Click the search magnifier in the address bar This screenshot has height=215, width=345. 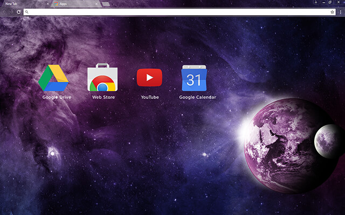point(26,12)
